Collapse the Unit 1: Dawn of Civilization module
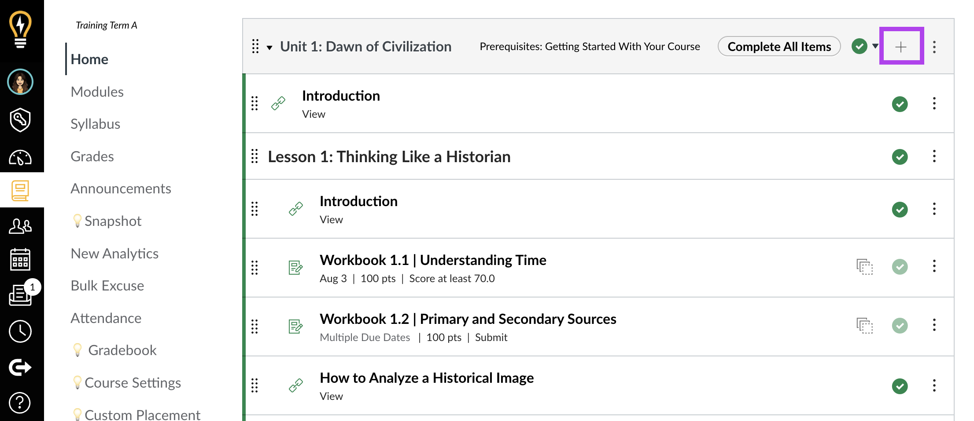This screenshot has width=974, height=421. point(269,47)
